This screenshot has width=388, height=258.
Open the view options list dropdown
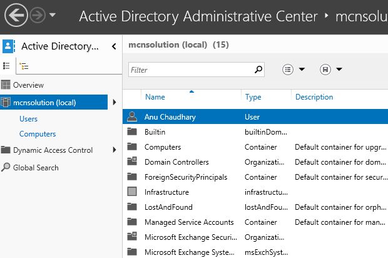click(294, 70)
